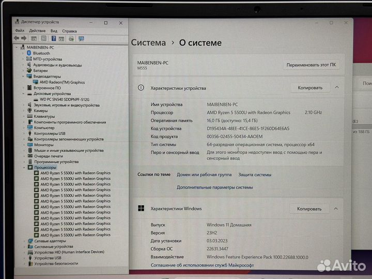
Task: Collapse the Процессоры tree node
Action: pos(24,167)
